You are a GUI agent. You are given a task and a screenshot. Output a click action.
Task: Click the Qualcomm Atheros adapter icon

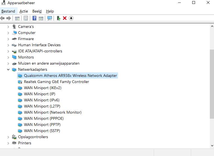point(20,76)
